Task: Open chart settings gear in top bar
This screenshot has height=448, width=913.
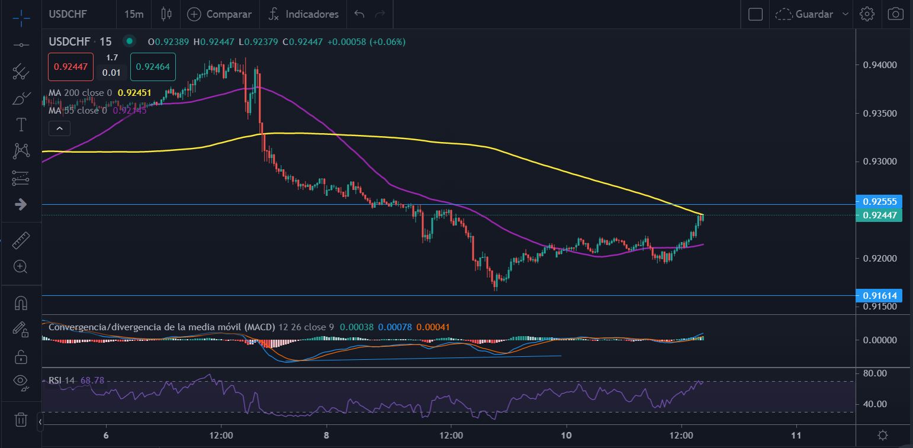Action: pyautogui.click(x=867, y=14)
